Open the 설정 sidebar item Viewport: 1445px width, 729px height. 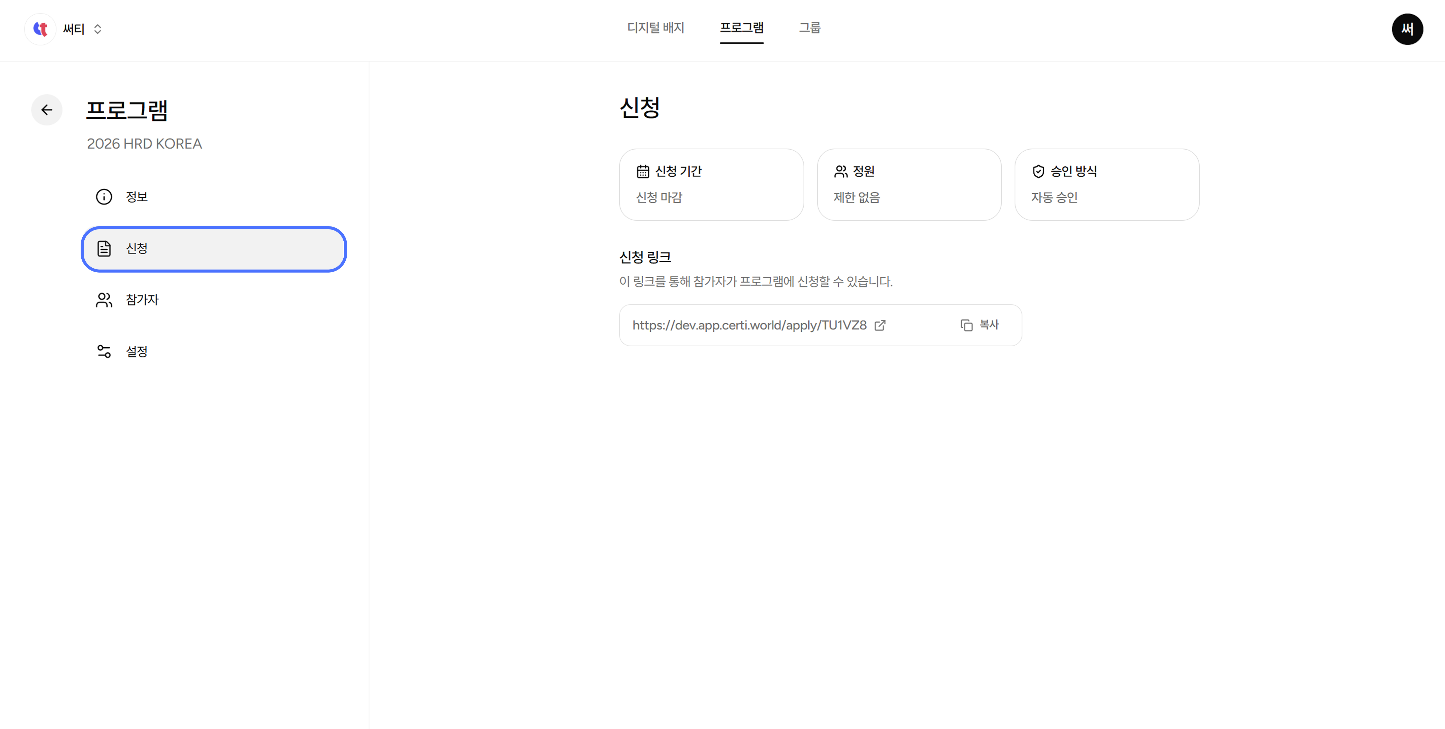(x=214, y=352)
